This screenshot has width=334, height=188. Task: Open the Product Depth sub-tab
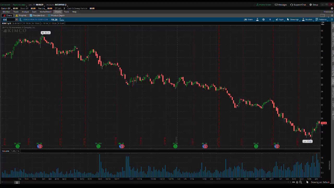[56, 15]
